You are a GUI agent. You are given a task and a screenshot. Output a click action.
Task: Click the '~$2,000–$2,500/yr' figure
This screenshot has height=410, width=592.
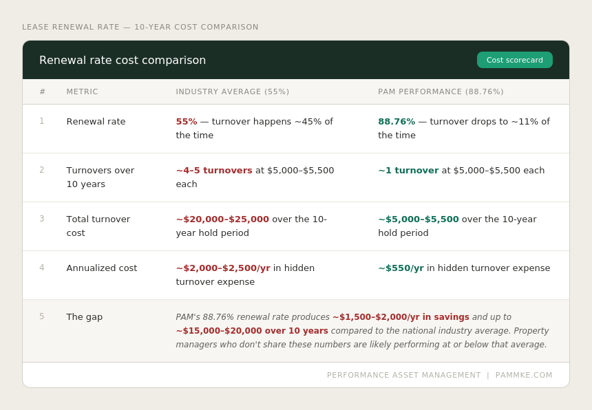[223, 268]
